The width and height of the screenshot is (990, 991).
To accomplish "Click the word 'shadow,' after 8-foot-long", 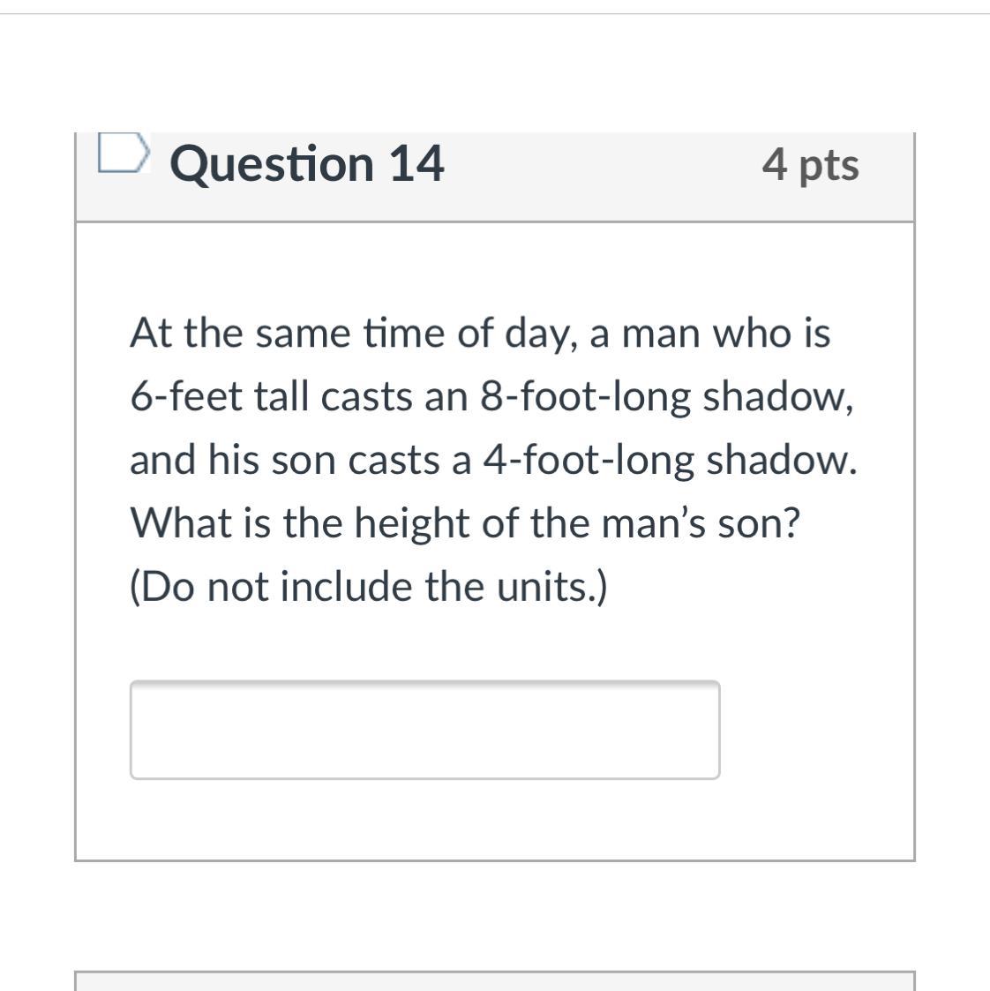I will (778, 398).
